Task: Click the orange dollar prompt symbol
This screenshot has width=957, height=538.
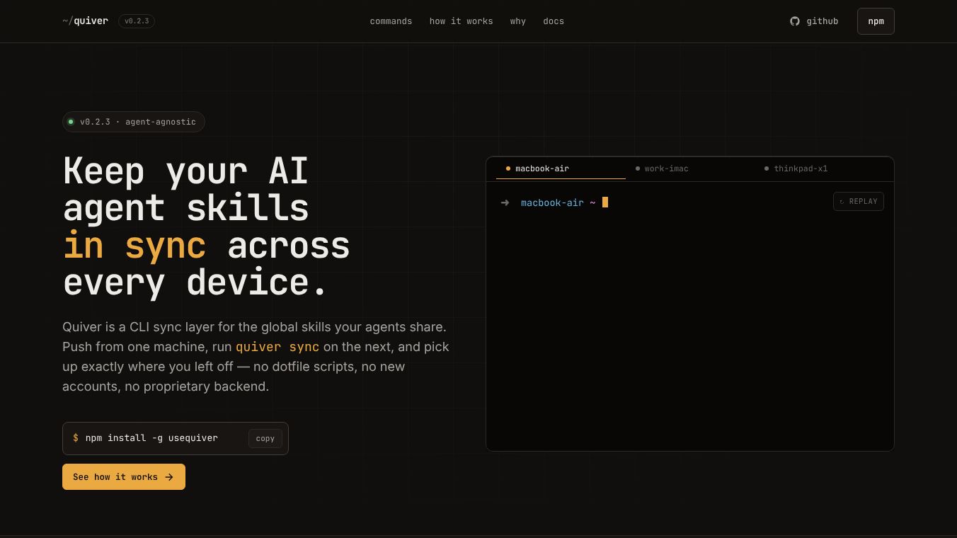Action: pyautogui.click(x=76, y=438)
